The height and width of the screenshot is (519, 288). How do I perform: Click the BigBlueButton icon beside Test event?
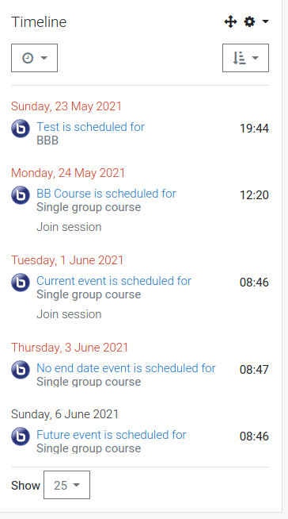pos(21,129)
